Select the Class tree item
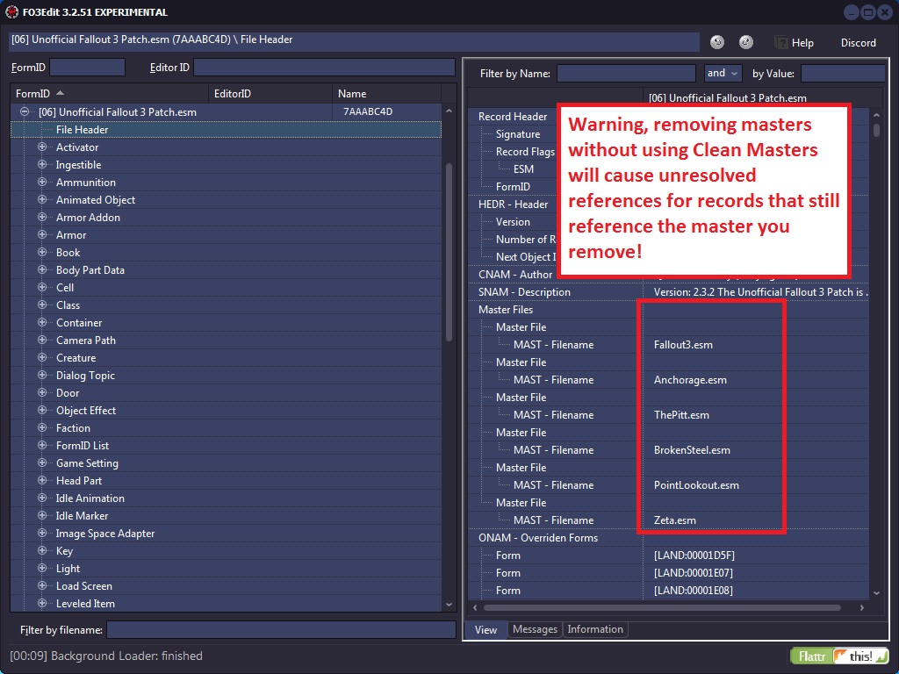 68,305
